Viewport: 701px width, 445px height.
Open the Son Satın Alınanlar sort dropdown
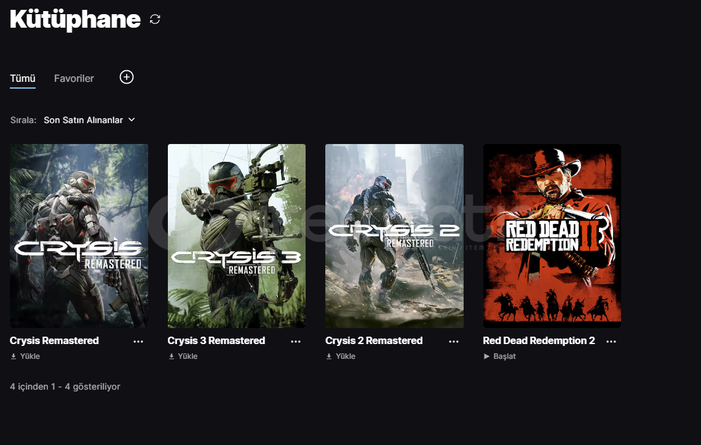tap(89, 120)
